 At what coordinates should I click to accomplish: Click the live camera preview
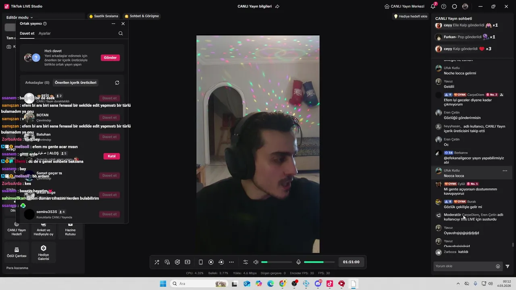point(258,144)
